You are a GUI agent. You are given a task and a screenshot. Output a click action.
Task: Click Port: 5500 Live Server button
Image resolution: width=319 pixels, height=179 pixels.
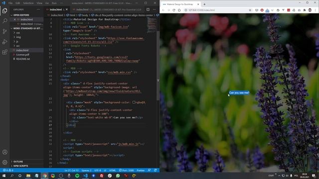tap(126, 170)
